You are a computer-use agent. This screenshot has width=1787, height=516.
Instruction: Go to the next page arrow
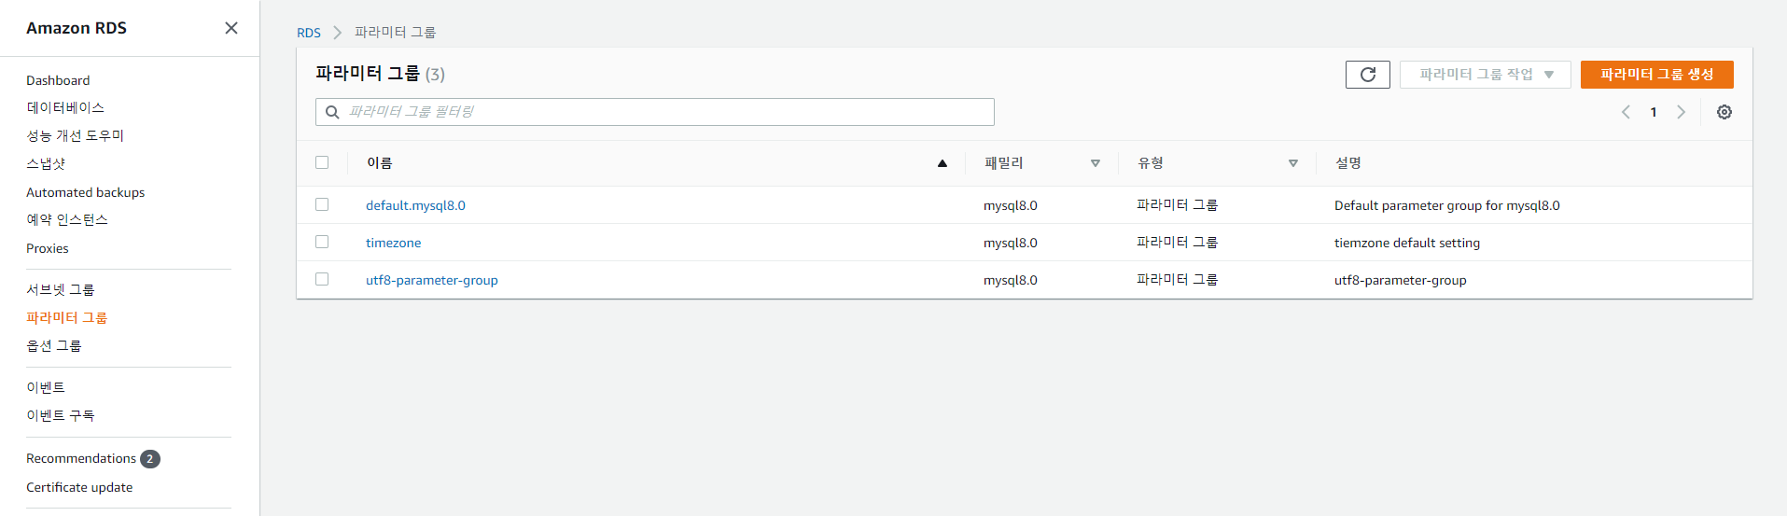(x=1682, y=112)
